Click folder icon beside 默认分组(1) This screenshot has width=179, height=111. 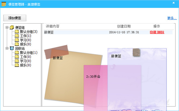[17, 52]
